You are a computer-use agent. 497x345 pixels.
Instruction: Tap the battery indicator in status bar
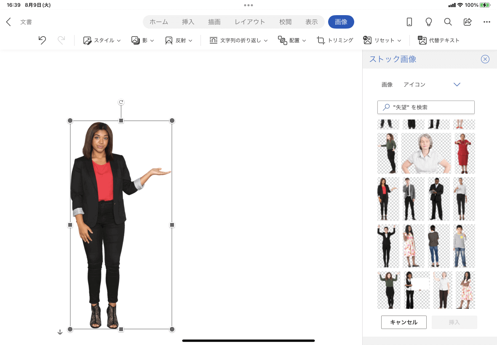(x=485, y=5)
